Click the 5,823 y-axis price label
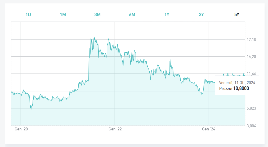 coord(251,108)
